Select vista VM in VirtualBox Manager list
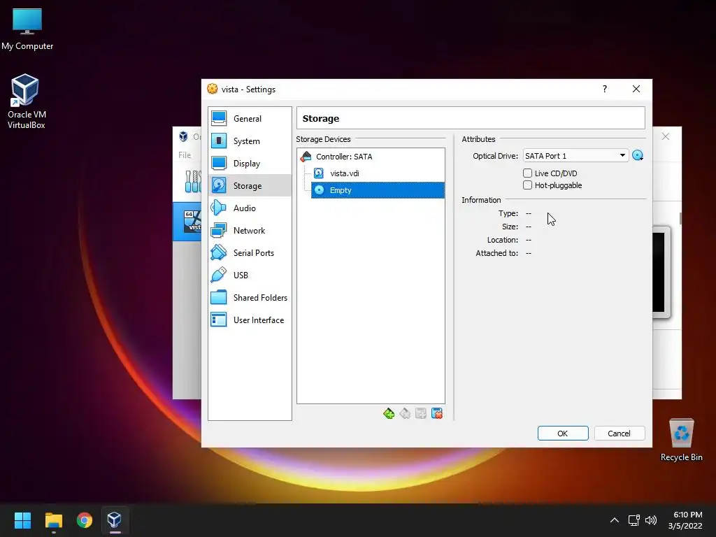This screenshot has height=537, width=716. (x=187, y=222)
